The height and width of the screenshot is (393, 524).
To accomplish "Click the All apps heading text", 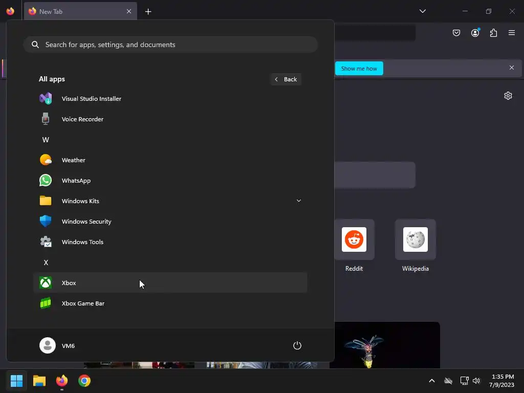I will coord(52,79).
